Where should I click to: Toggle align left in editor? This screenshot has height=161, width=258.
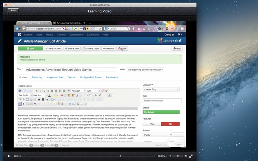60,91
